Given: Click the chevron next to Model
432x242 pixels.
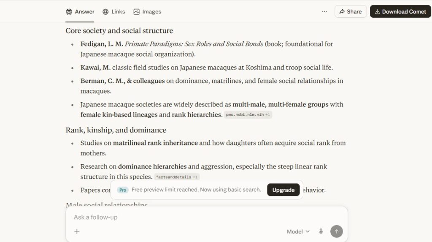Looking at the screenshot, I should click(x=308, y=231).
